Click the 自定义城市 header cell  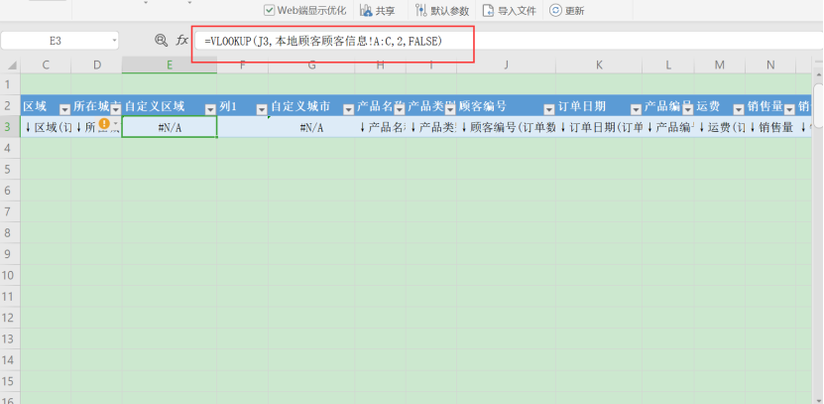(311, 107)
